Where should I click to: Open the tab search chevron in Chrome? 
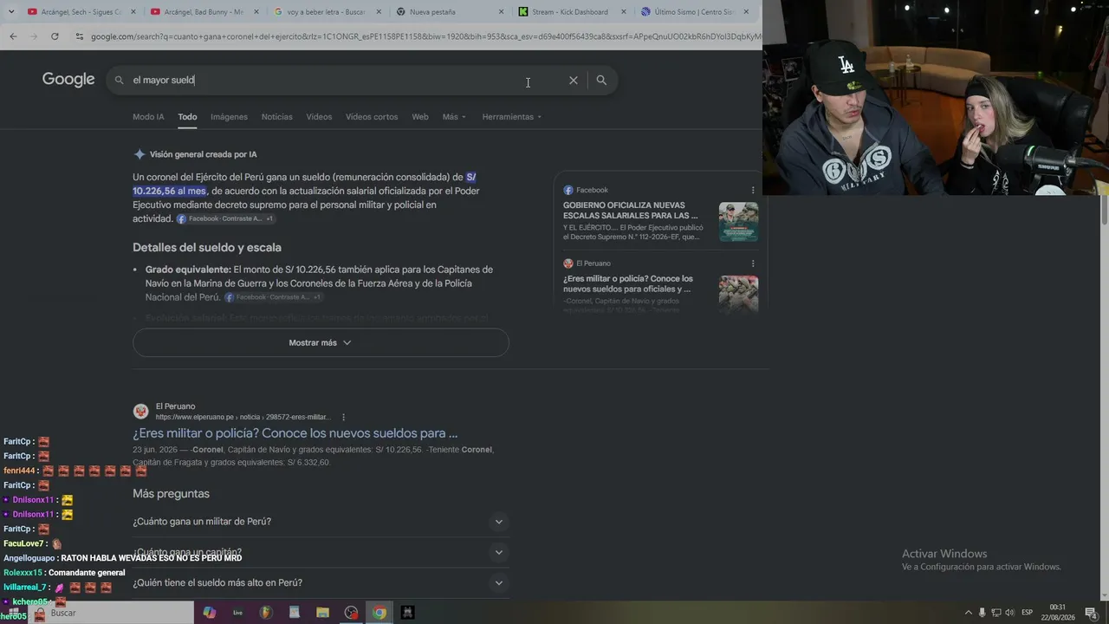pyautogui.click(x=10, y=11)
